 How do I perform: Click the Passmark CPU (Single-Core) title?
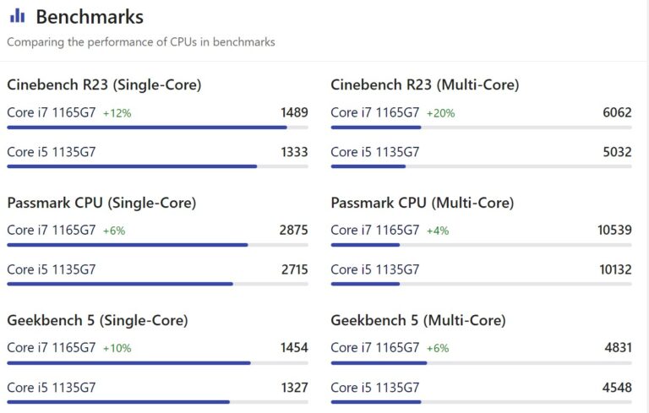pyautogui.click(x=101, y=203)
